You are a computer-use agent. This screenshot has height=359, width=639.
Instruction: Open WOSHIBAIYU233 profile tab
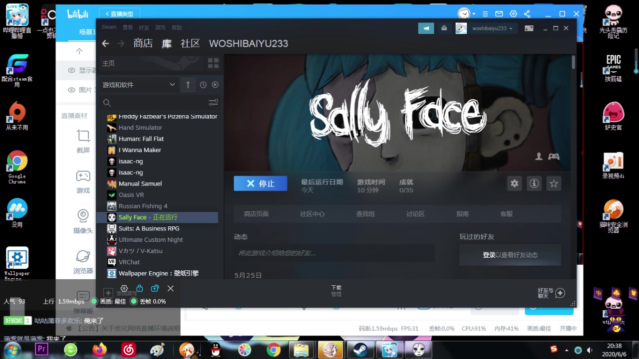click(x=249, y=43)
